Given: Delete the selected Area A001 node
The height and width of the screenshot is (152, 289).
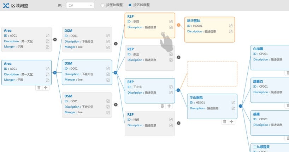Looking at the screenshot, I should (39, 88).
